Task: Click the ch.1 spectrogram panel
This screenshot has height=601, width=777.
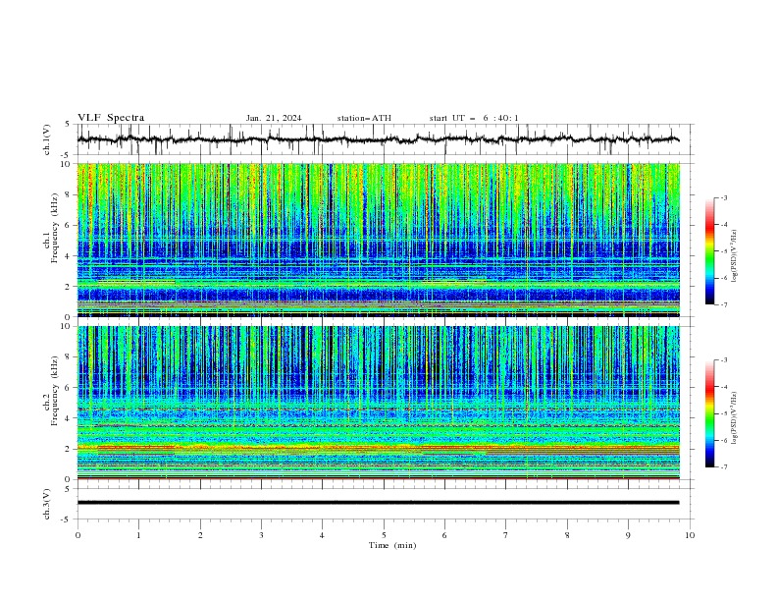Action: pyautogui.click(x=378, y=240)
